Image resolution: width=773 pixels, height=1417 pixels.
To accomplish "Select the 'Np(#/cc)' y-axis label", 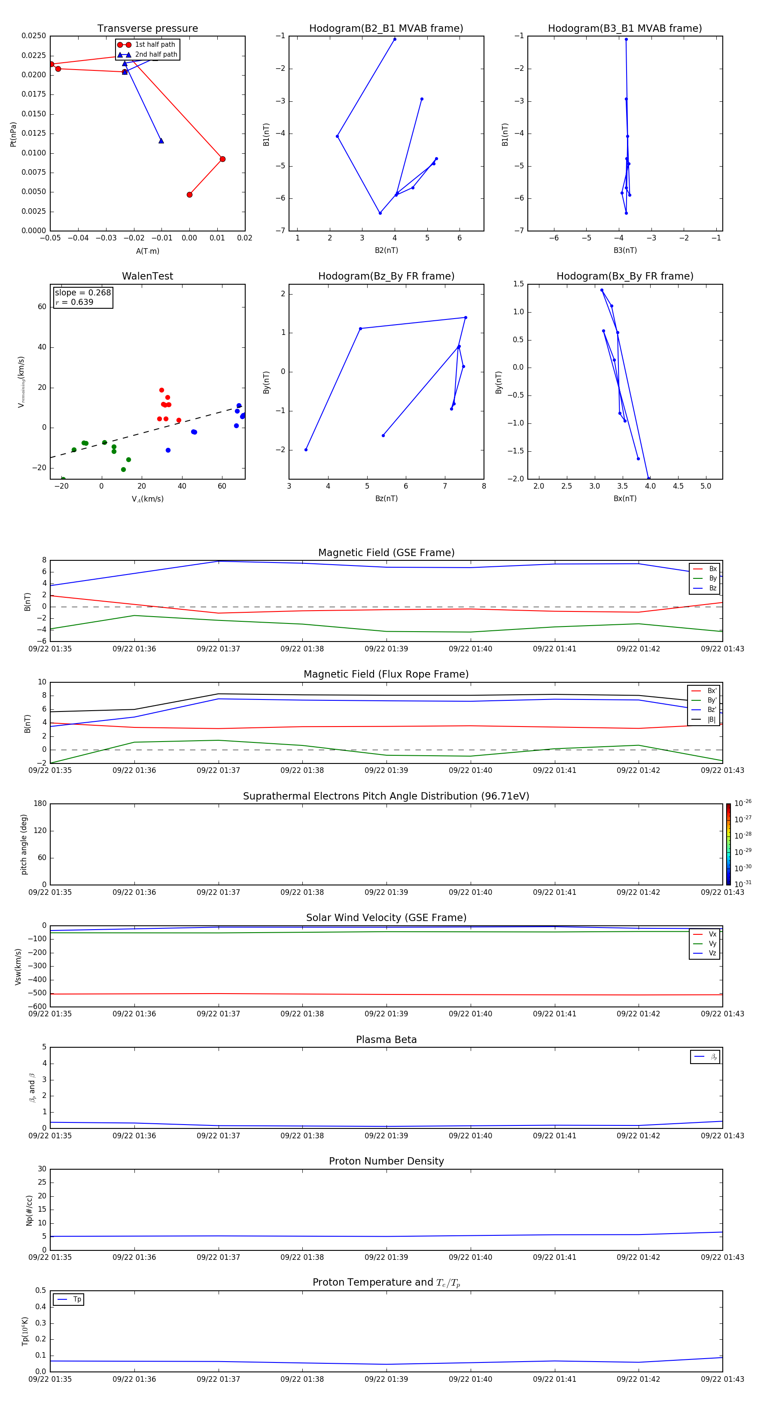I will [x=29, y=1210].
